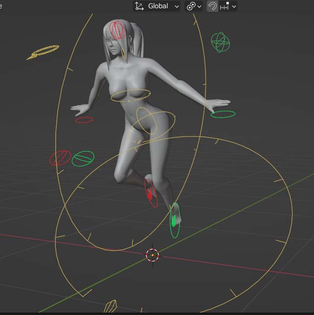The image size is (314, 315).
Task: Select the yellow halo-shaped control
Action: pyautogui.click(x=43, y=52)
